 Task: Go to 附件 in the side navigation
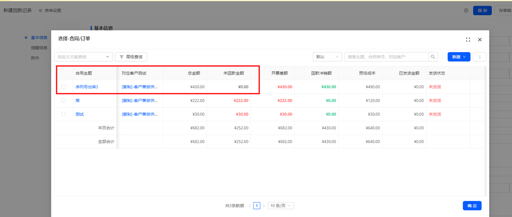tap(35, 58)
